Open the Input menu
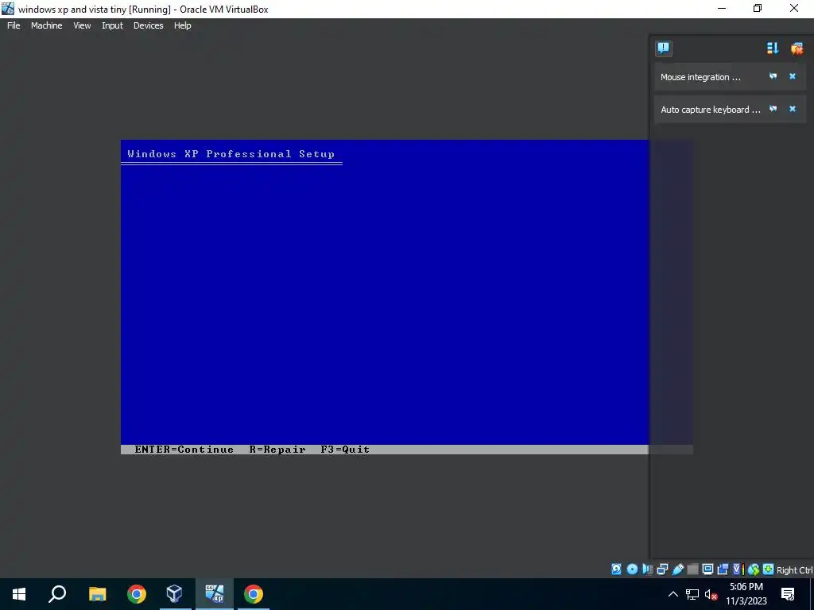This screenshot has height=610, width=814. [112, 25]
